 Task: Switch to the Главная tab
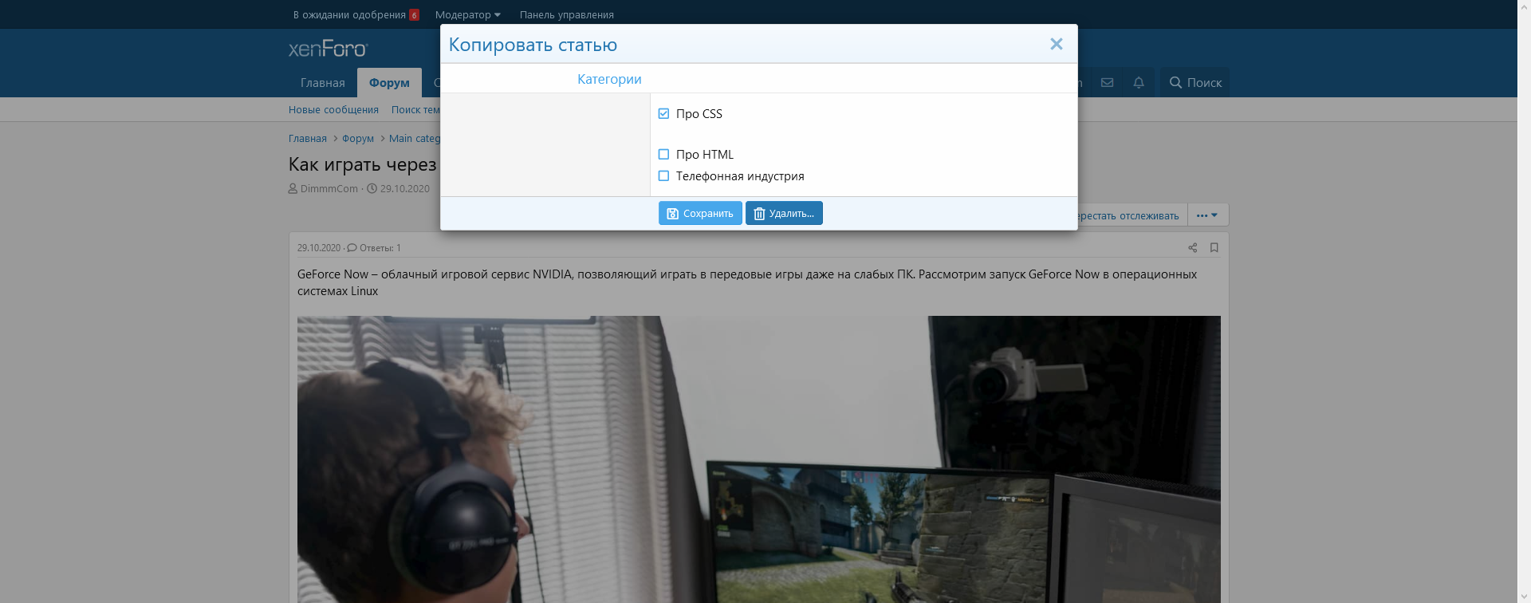pyautogui.click(x=323, y=83)
